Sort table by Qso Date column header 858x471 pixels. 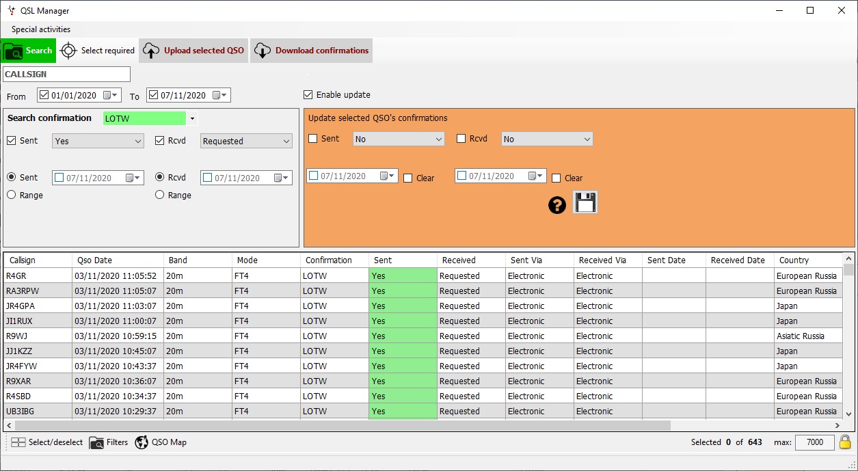tap(118, 260)
